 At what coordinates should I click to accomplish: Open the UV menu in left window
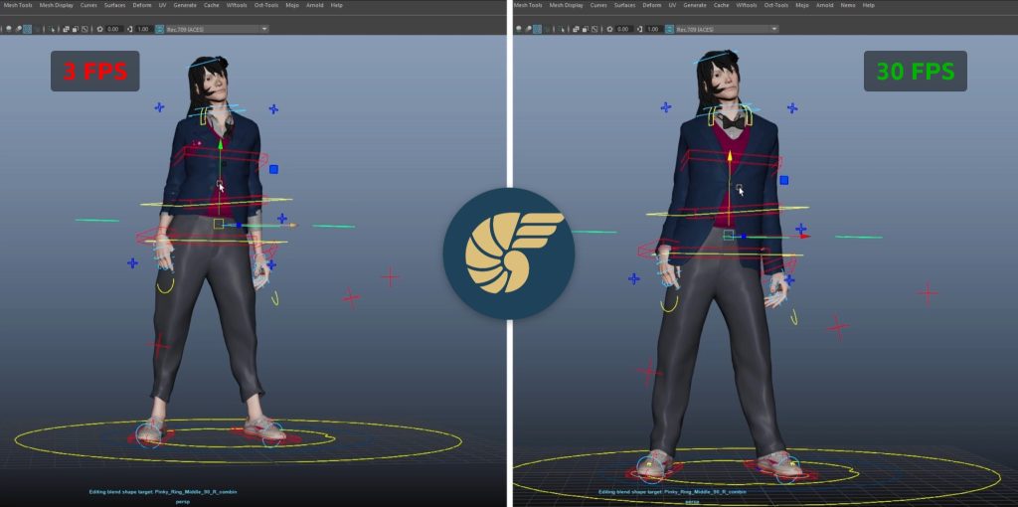coord(162,5)
